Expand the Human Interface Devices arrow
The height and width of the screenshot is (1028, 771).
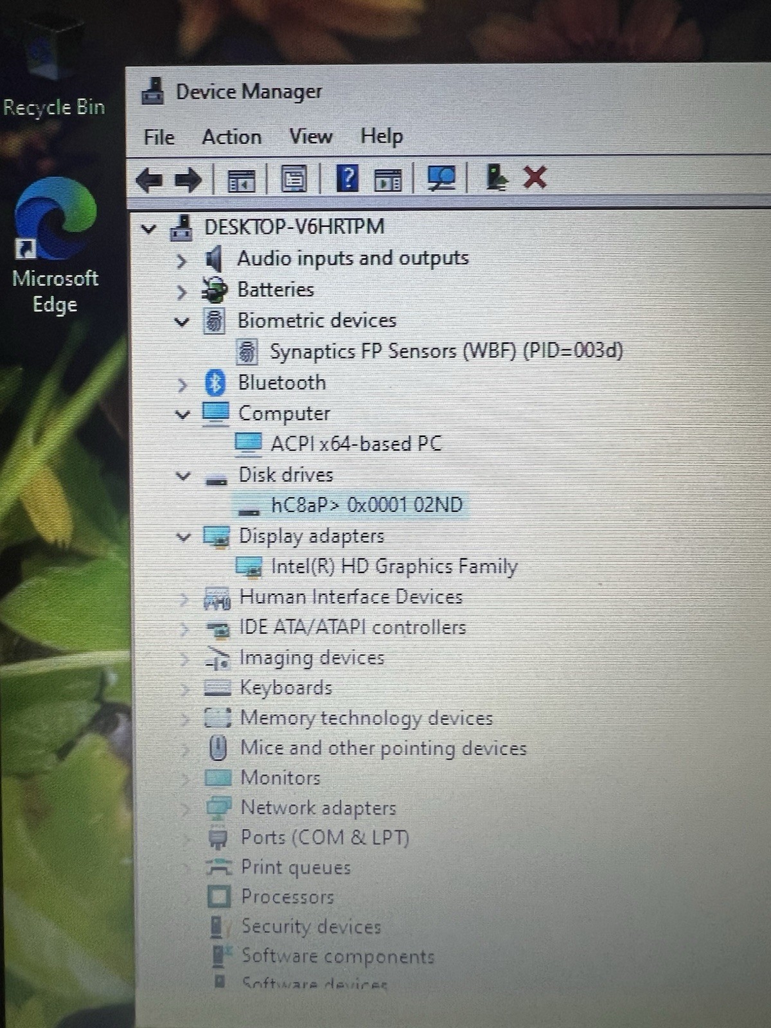(184, 599)
